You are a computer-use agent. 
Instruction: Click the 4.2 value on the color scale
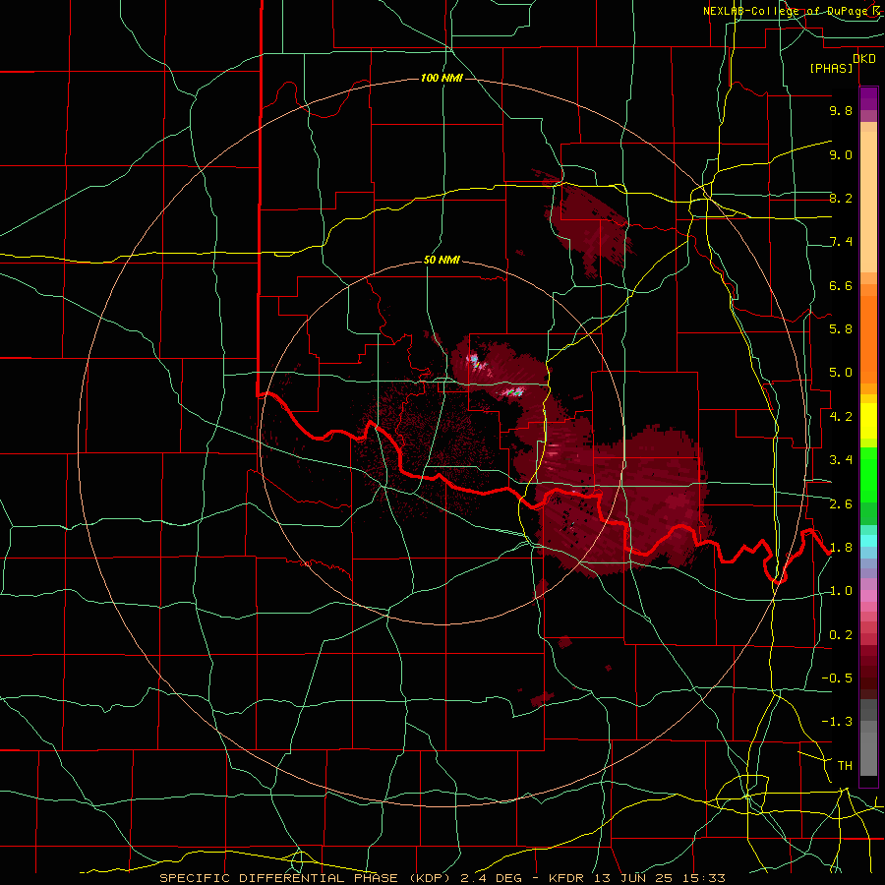(841, 417)
